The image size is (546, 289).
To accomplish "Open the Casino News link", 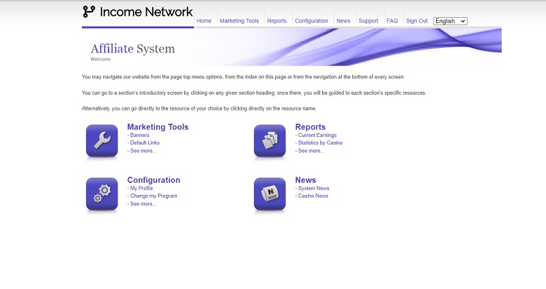I will [313, 196].
